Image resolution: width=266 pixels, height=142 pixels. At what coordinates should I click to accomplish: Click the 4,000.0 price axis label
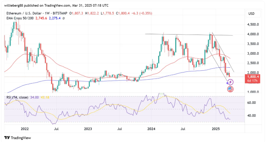[253, 34]
